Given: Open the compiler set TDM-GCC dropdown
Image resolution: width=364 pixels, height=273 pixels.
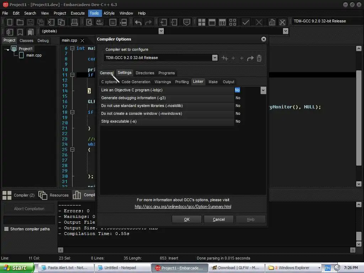Looking at the screenshot, I should click(215, 58).
